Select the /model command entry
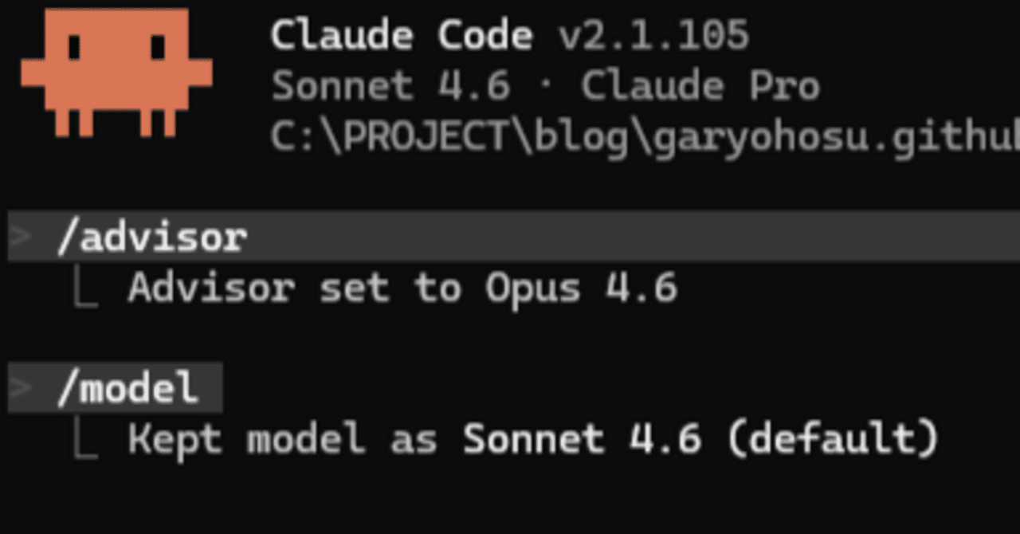The image size is (1020, 534). 127,389
